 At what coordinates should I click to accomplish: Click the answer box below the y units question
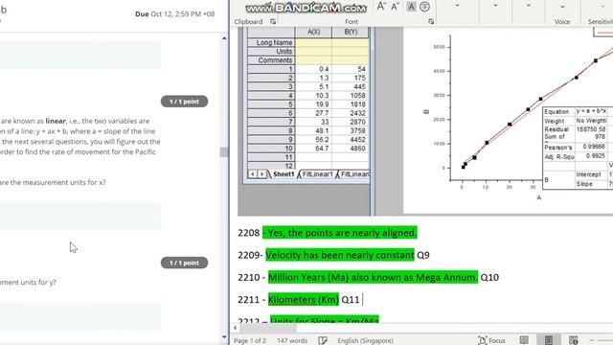[80, 316]
